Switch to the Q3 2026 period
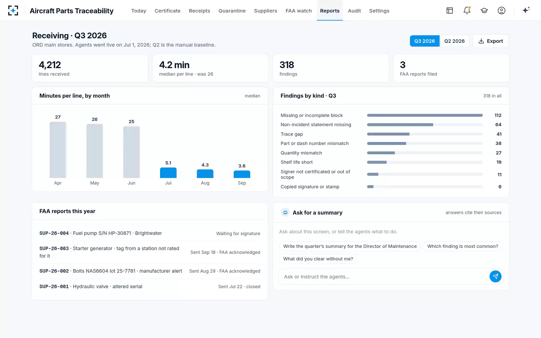The image size is (541, 338). point(425,41)
